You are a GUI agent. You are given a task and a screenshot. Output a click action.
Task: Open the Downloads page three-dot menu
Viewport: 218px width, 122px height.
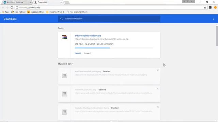[x=213, y=19]
